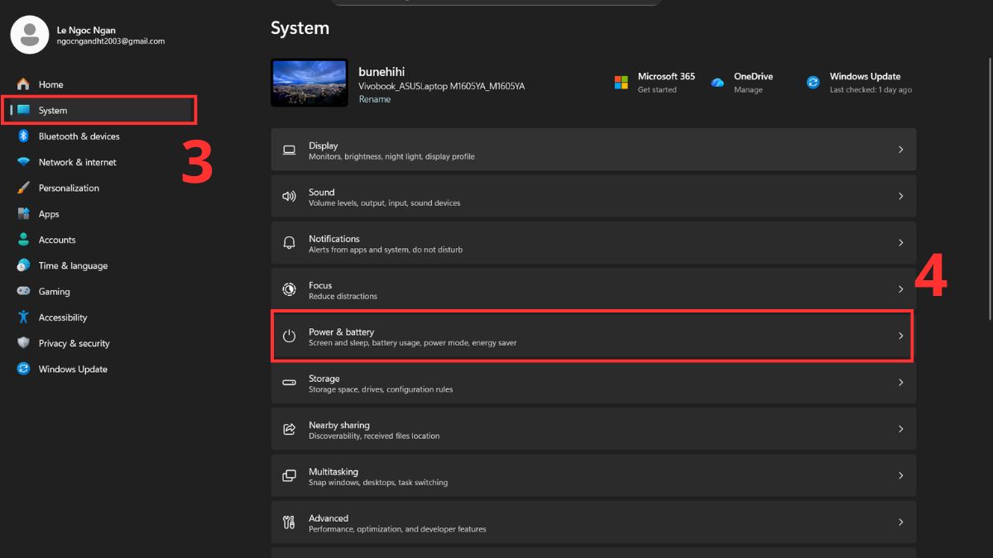Rename the PC bunehihi link
993x558 pixels.
click(374, 99)
